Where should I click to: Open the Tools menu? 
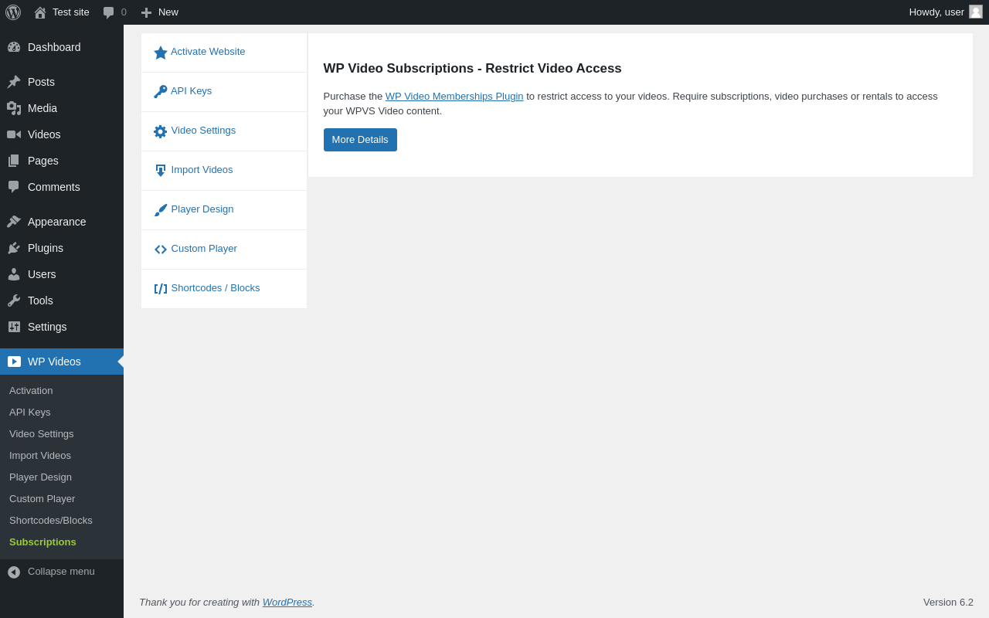coord(62,301)
